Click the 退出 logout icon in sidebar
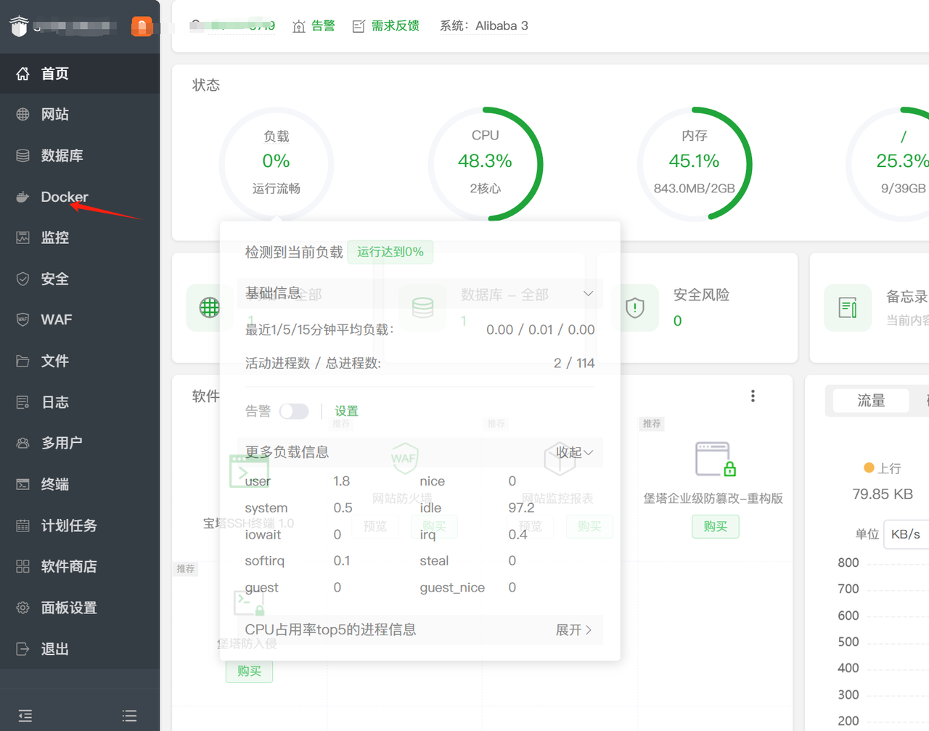929x731 pixels. click(x=23, y=649)
